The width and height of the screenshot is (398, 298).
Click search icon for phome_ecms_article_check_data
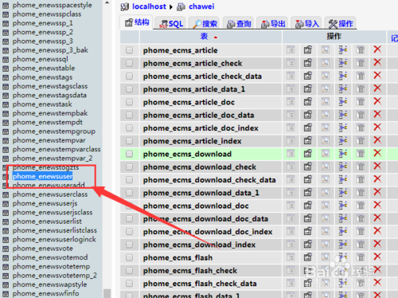coord(326,76)
